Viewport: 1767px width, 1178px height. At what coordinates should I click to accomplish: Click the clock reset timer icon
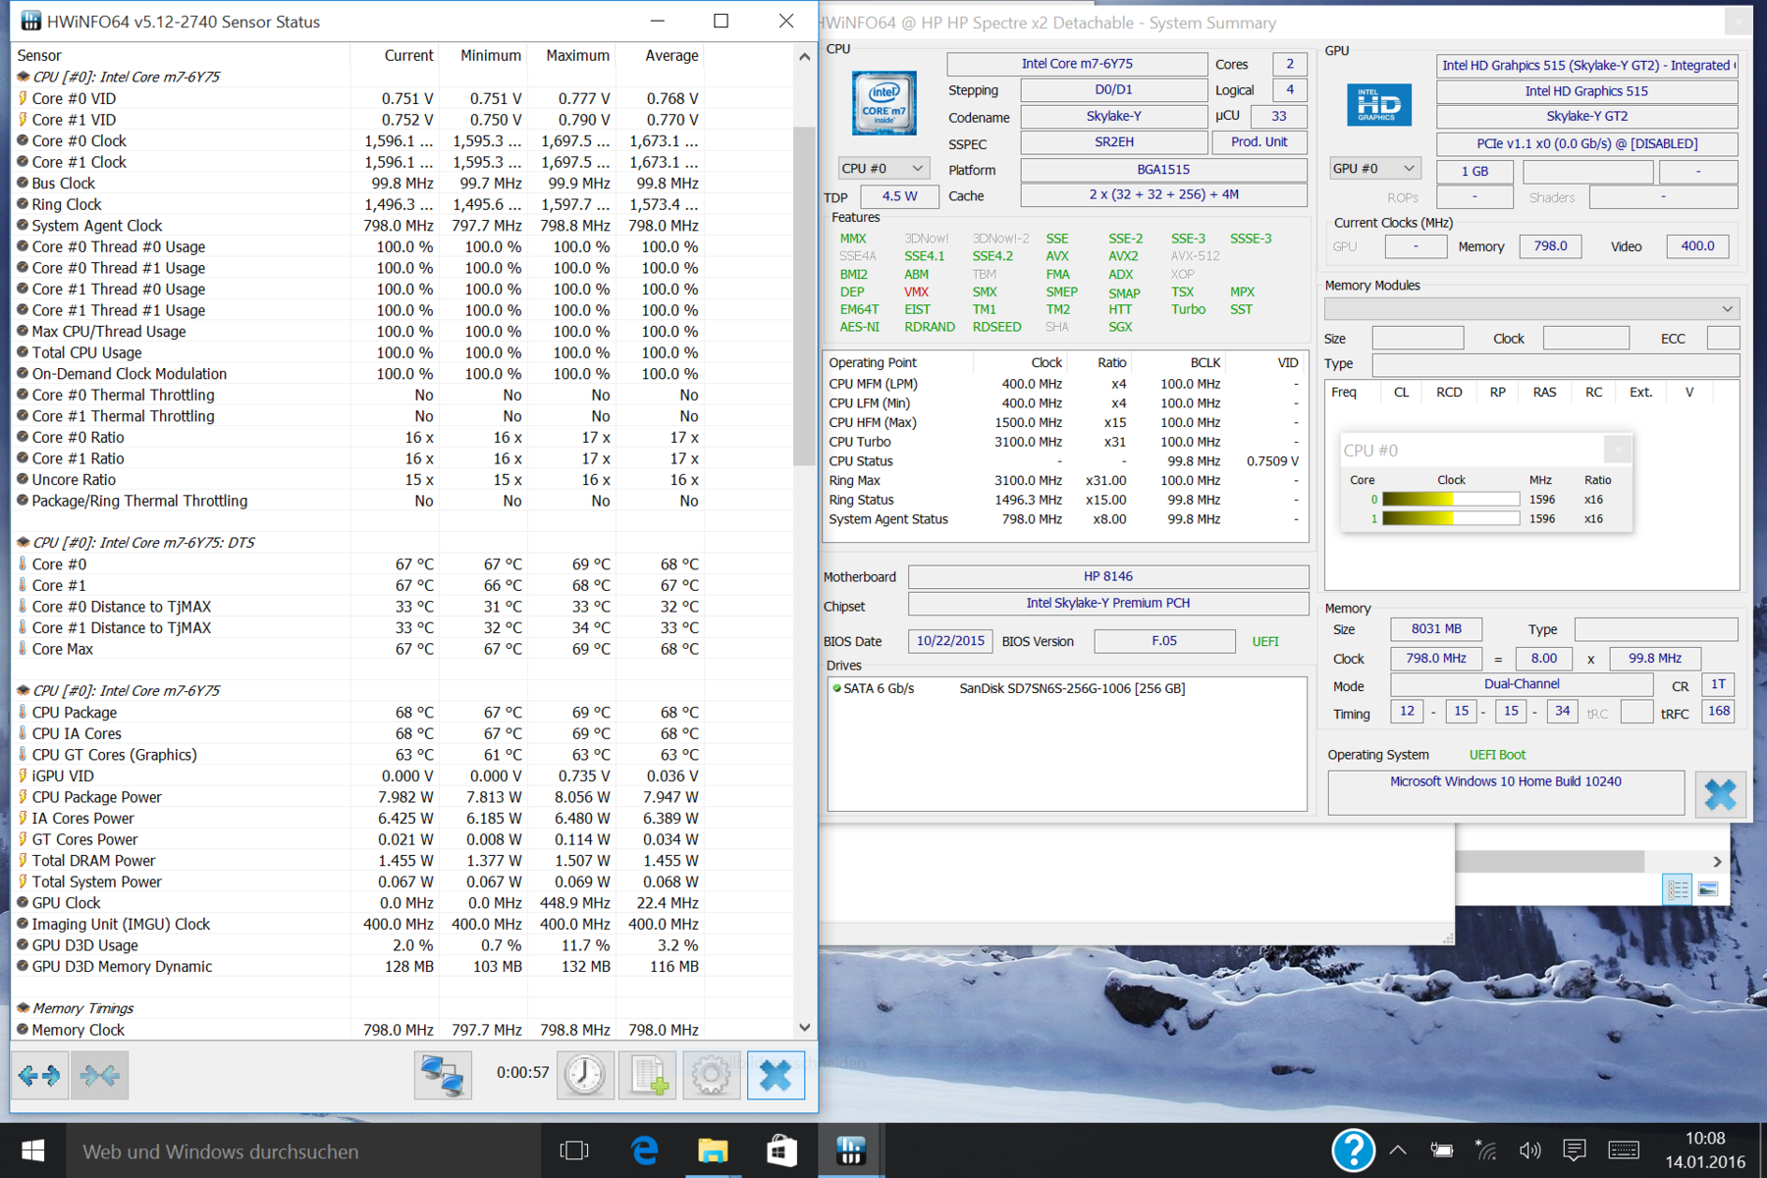point(586,1076)
